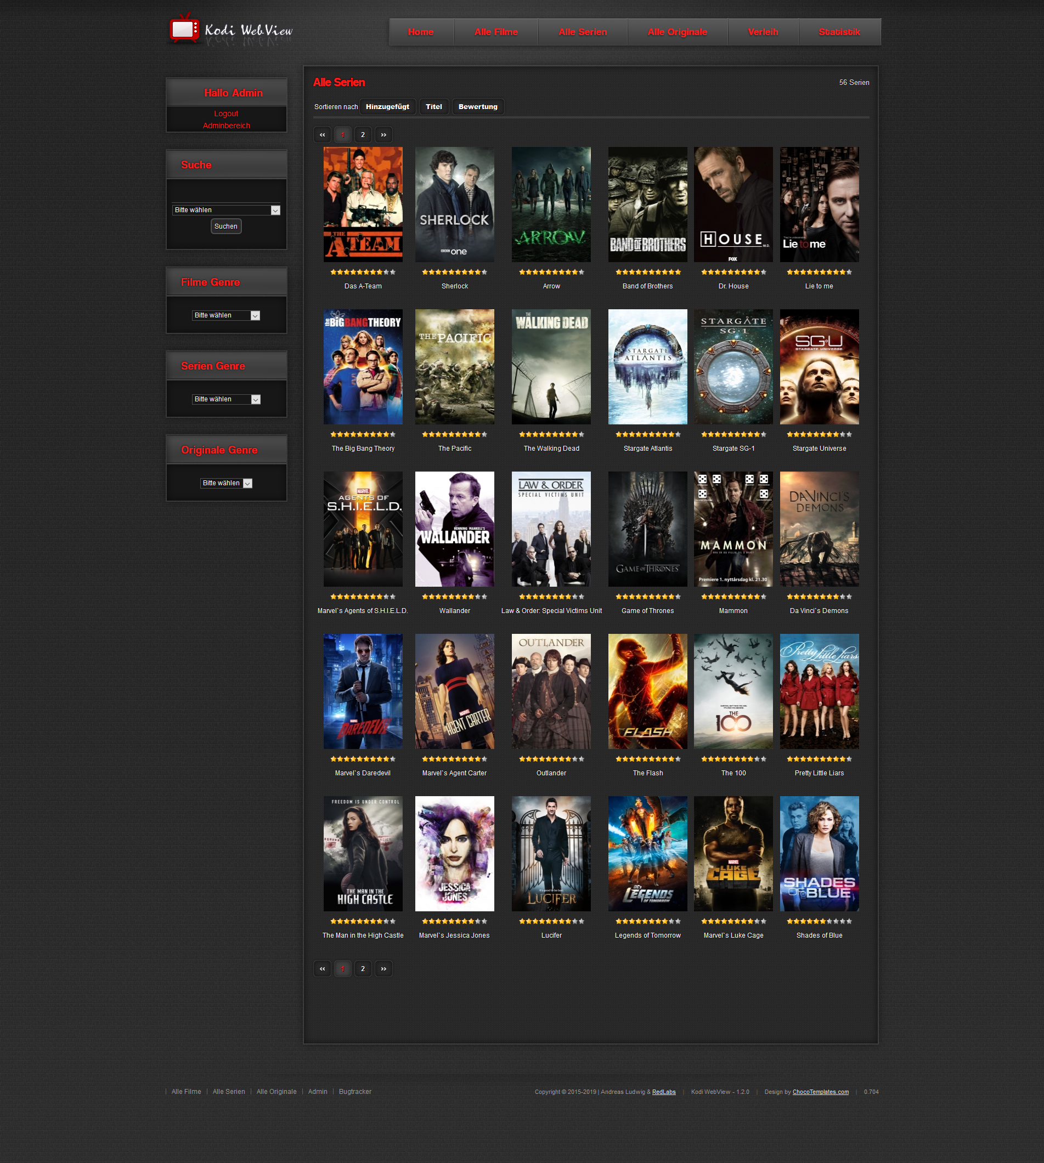Click bottom pagination next » arrow
This screenshot has width=1044, height=1163.
coord(383,969)
